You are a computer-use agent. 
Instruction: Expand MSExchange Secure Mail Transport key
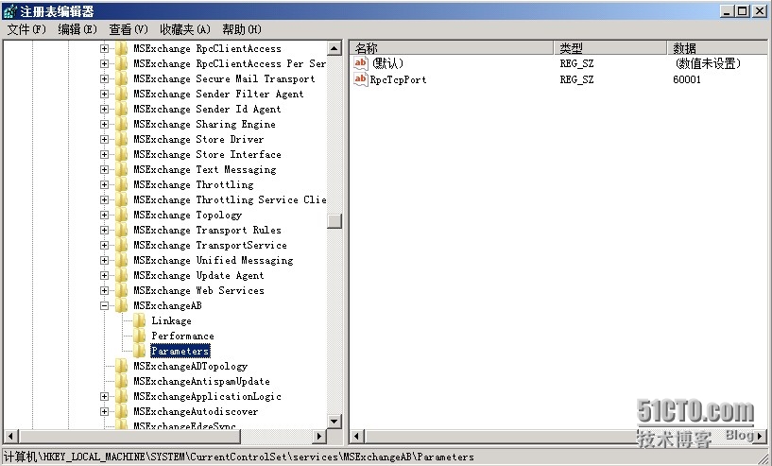point(104,78)
